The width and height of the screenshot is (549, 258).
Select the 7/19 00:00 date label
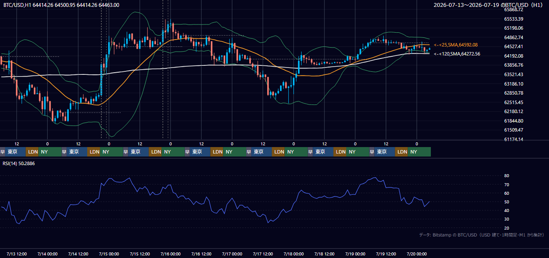(355, 254)
